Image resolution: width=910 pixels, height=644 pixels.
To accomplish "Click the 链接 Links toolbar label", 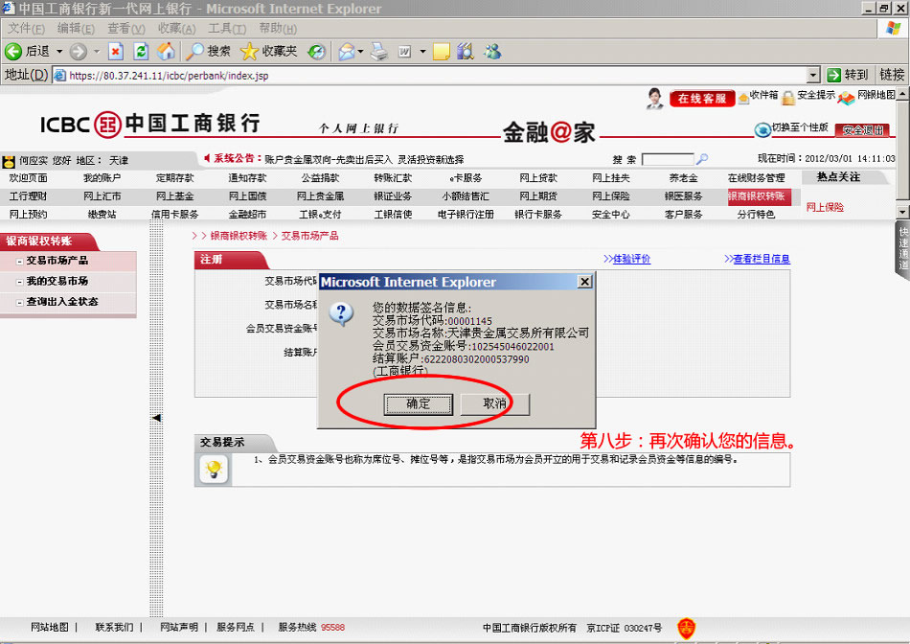I will point(892,75).
